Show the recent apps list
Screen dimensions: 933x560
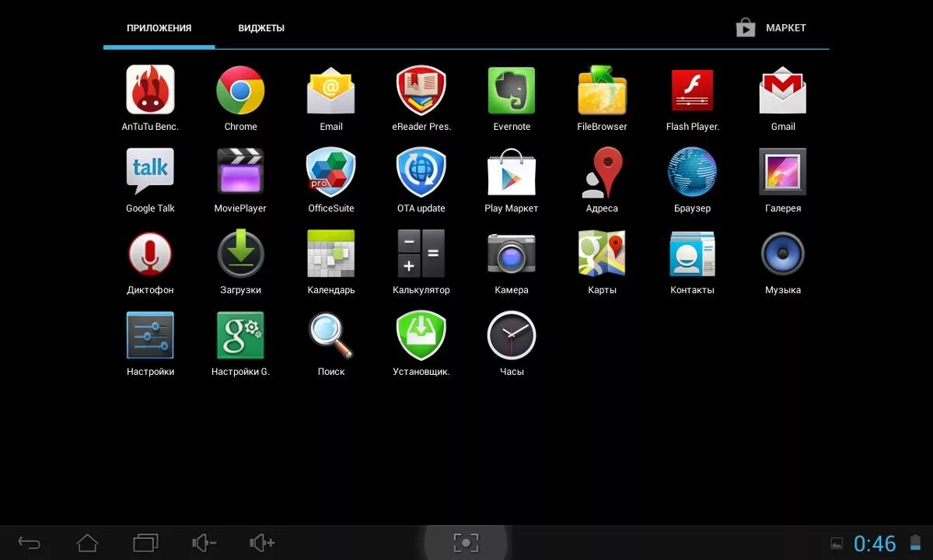click(x=145, y=542)
